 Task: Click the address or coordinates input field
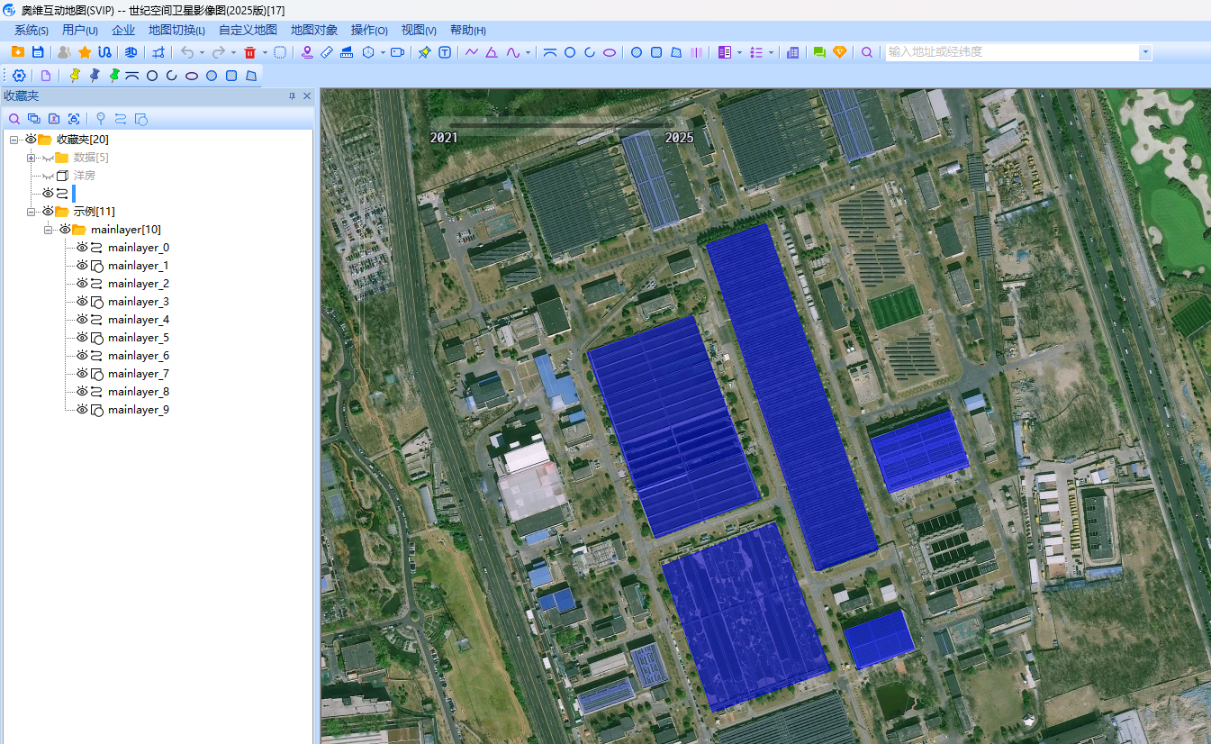tap(1012, 52)
